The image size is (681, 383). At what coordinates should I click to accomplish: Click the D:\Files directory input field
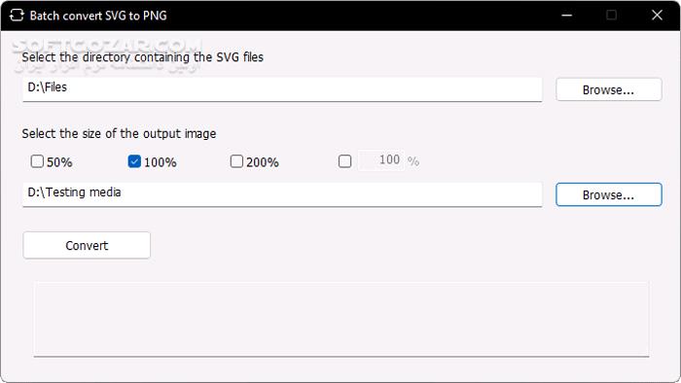tap(282, 89)
